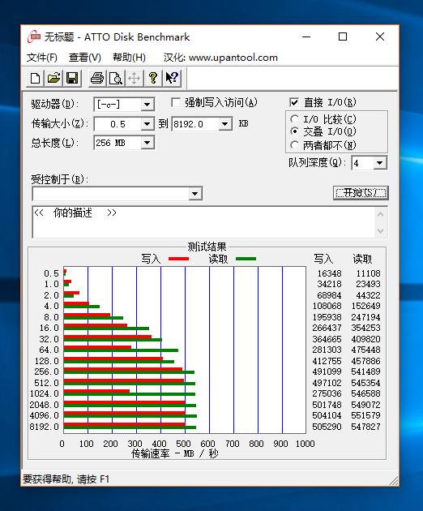423x511 pixels.
Task: Open the 队列深度 queue depth dropdown
Action: (x=380, y=162)
